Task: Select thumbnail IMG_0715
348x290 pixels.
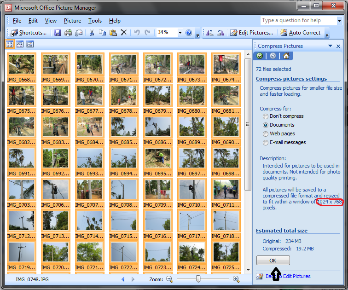Action: [124, 224]
